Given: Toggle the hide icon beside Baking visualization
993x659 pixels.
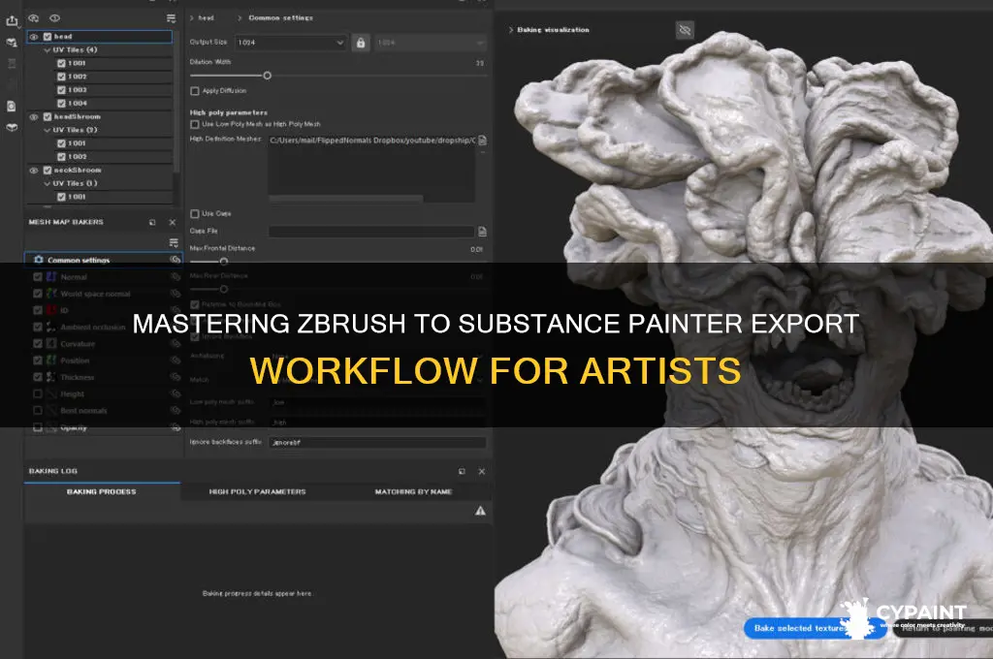Looking at the screenshot, I should pos(685,30).
